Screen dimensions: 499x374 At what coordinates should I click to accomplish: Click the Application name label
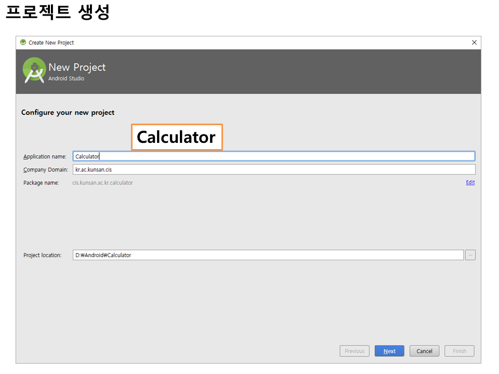(45, 157)
